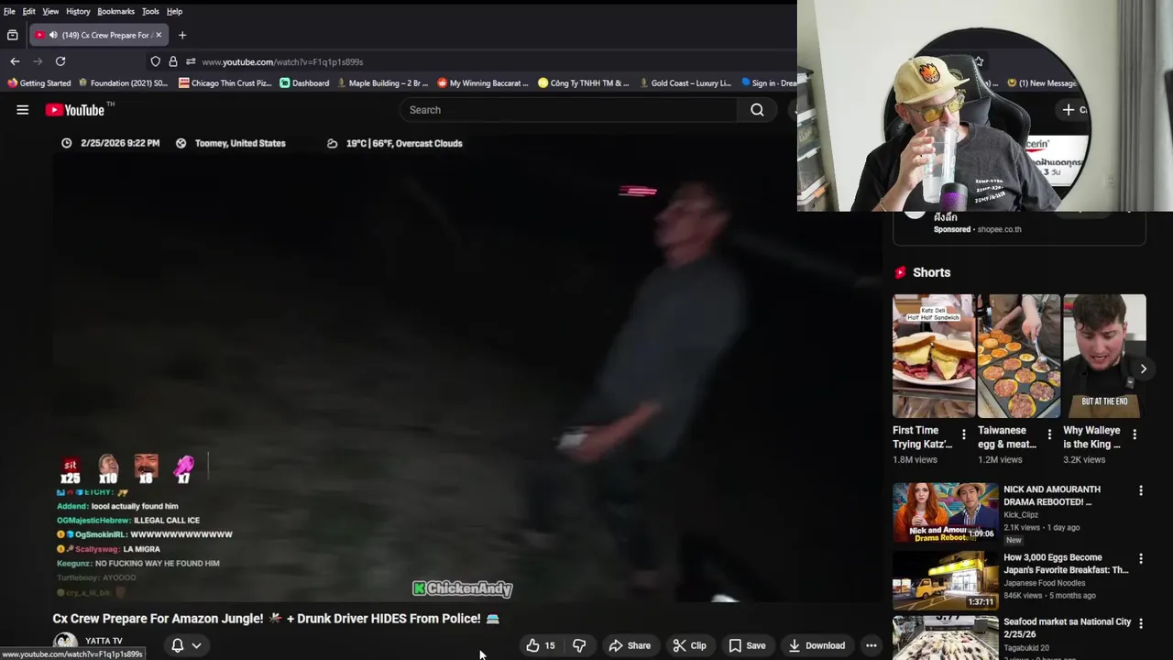Toggle the notification bell for YATTA TV
The height and width of the screenshot is (660, 1173).
point(178,645)
